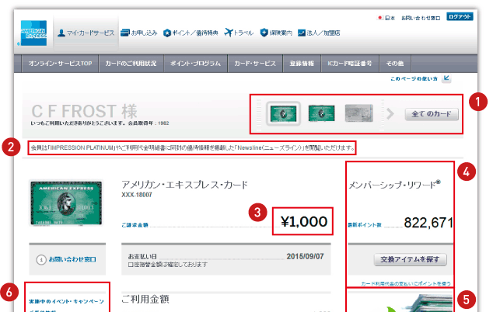This screenshot has height=312, width=493.
Task: Open カードのご利用状況 menu tab
Action: point(133,62)
